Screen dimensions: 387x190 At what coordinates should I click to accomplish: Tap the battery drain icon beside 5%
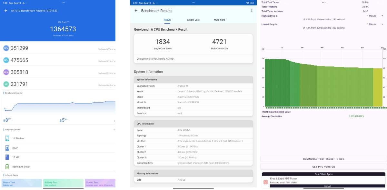coord(60,120)
